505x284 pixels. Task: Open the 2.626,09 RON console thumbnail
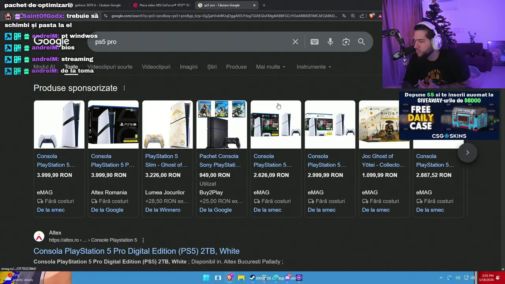[276, 125]
